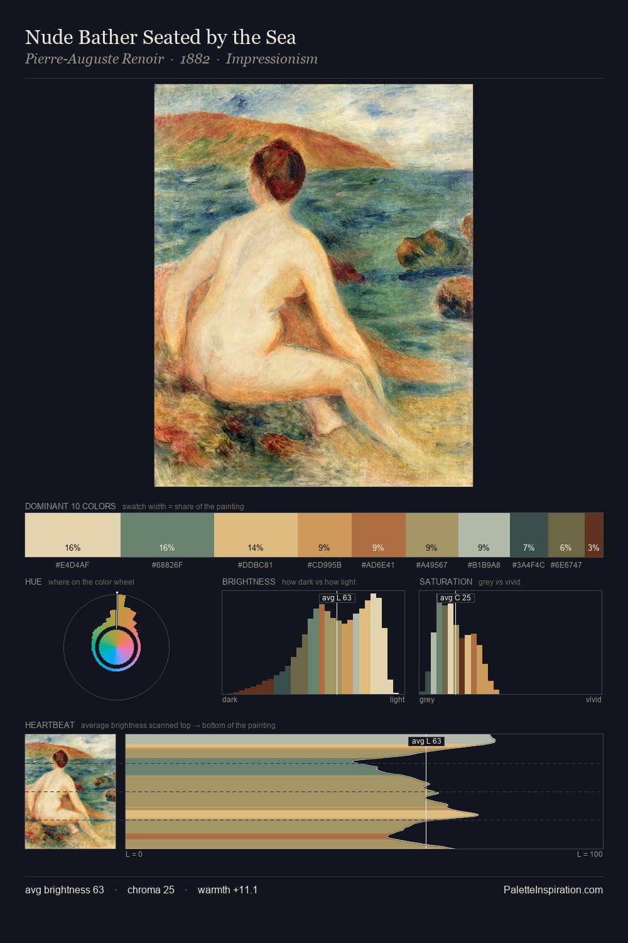
Task: Click the avg L 63 label in Brightness
Action: click(x=337, y=598)
